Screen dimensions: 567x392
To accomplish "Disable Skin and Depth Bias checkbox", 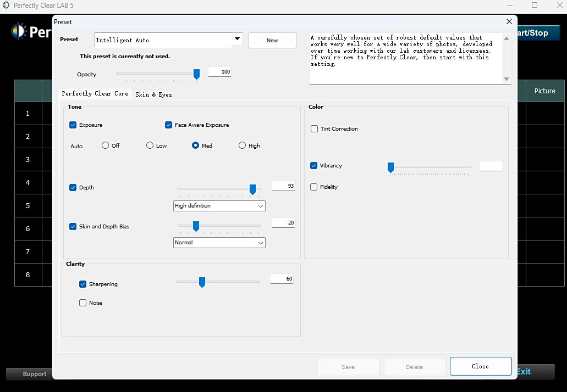I will coord(73,226).
